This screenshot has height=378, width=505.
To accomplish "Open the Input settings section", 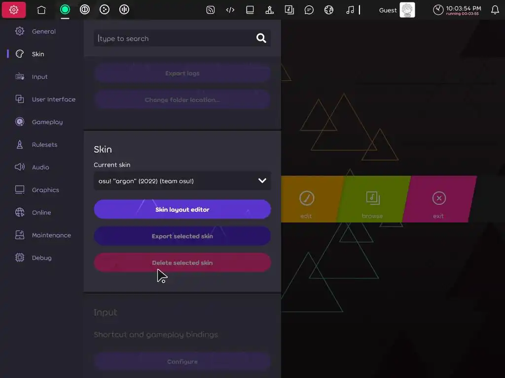I will (42, 76).
